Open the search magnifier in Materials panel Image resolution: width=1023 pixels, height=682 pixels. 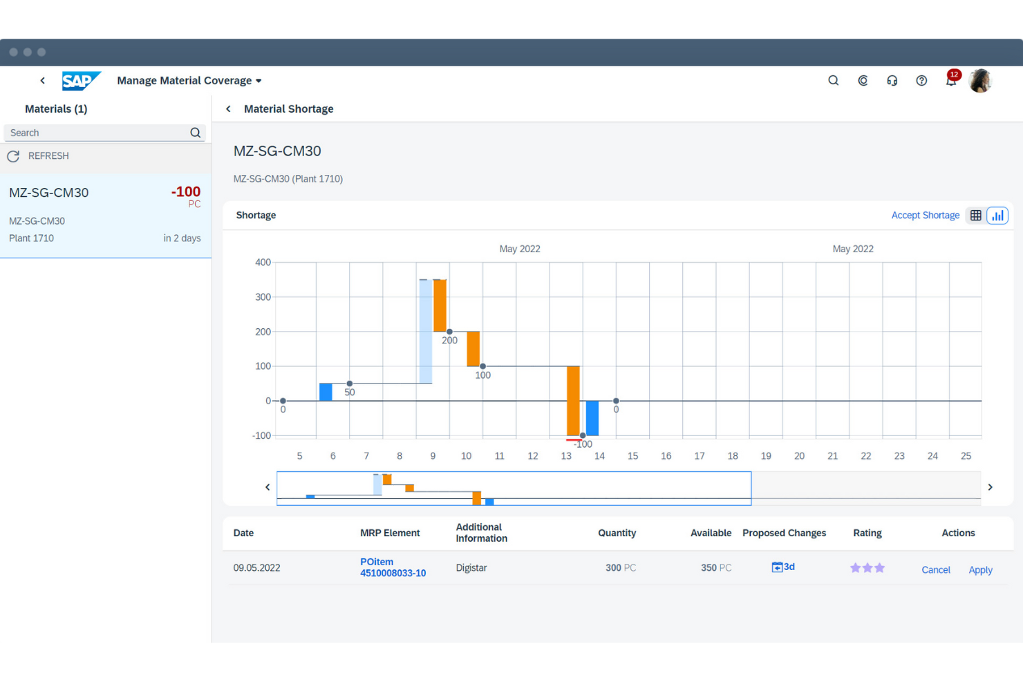point(195,132)
